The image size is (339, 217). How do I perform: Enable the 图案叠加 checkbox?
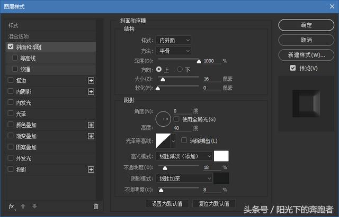tap(11, 147)
